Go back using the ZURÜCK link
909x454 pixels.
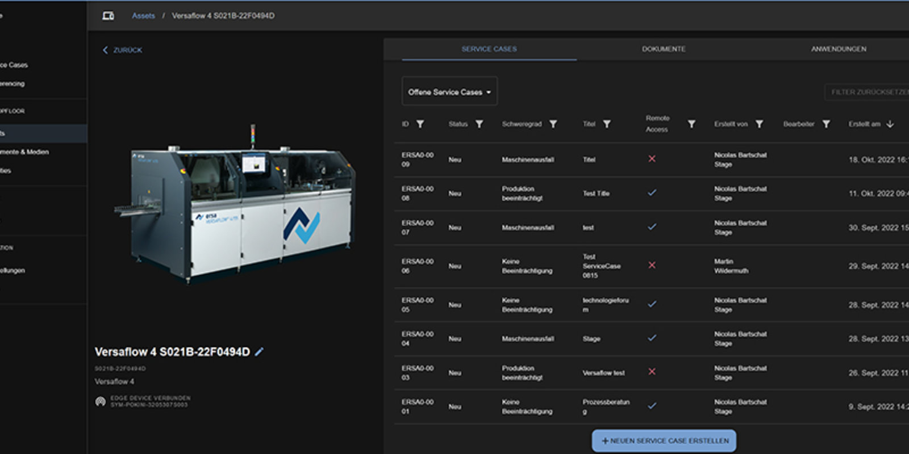click(x=122, y=50)
